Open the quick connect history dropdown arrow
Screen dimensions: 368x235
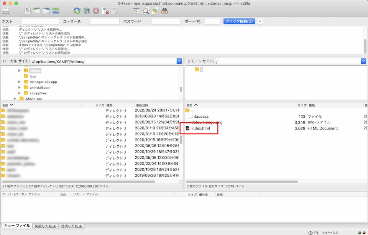(260, 21)
